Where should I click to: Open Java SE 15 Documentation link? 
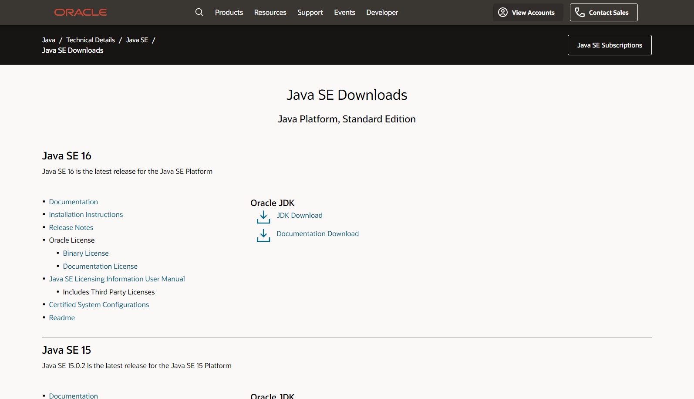pyautogui.click(x=74, y=396)
